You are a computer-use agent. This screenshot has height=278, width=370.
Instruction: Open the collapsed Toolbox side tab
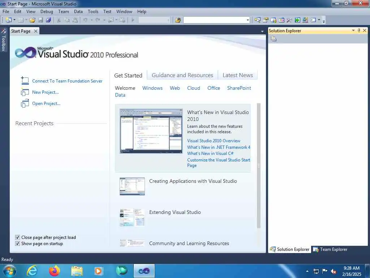[x=4, y=40]
